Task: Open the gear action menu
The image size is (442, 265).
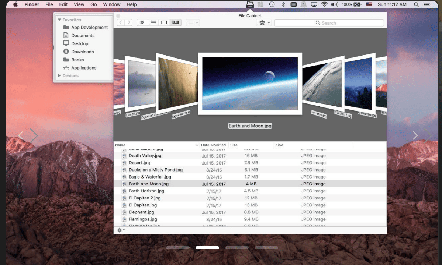Action: [121, 230]
